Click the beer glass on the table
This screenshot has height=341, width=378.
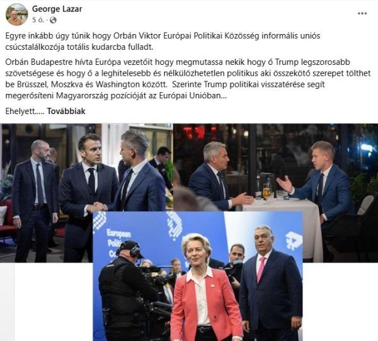(266, 192)
